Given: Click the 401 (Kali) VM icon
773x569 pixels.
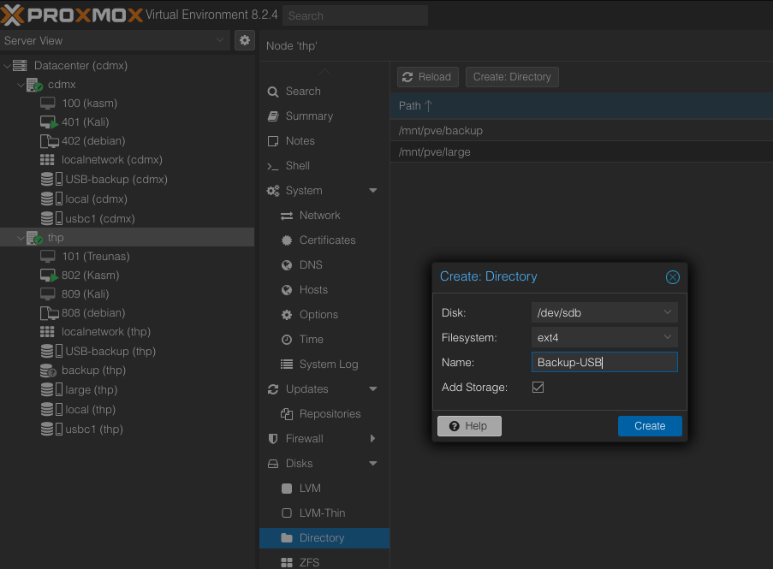Looking at the screenshot, I should point(48,122).
